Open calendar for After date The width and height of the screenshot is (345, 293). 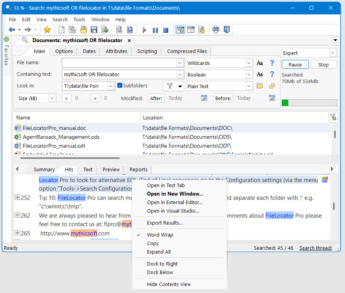click(x=204, y=98)
